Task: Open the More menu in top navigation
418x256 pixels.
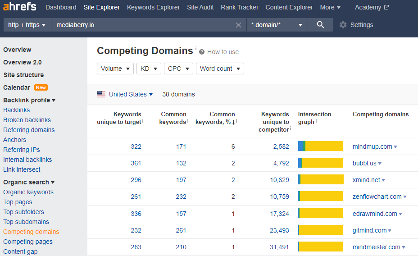Action: click(330, 8)
